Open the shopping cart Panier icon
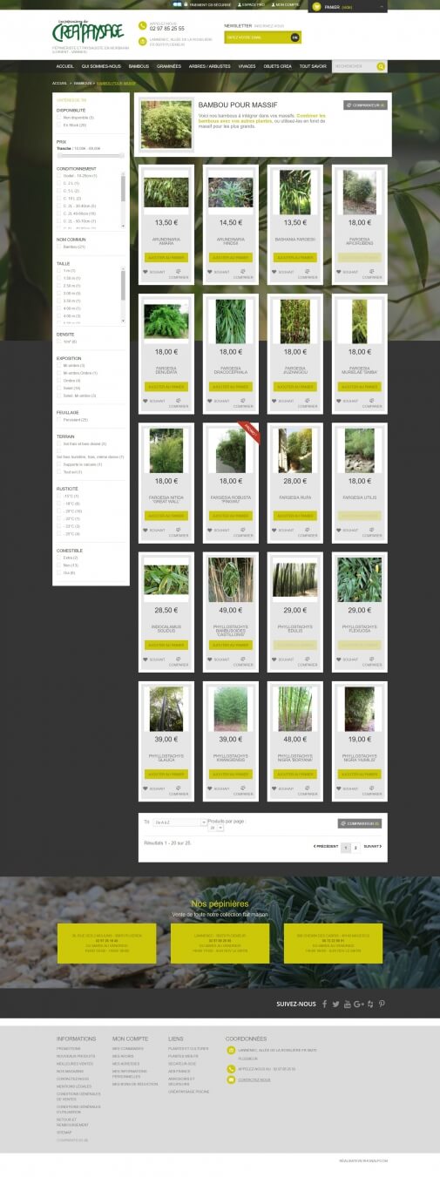This screenshot has height=1177, width=440. coord(316,6)
